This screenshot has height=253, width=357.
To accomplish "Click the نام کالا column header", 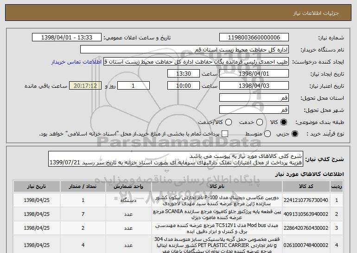I will (217, 187).
